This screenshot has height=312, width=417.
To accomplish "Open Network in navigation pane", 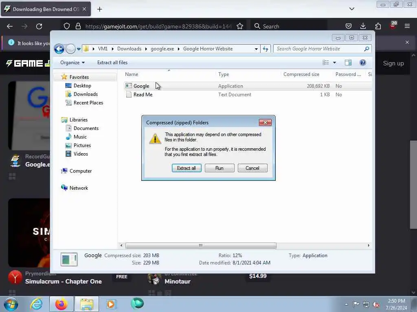I will tap(79, 188).
